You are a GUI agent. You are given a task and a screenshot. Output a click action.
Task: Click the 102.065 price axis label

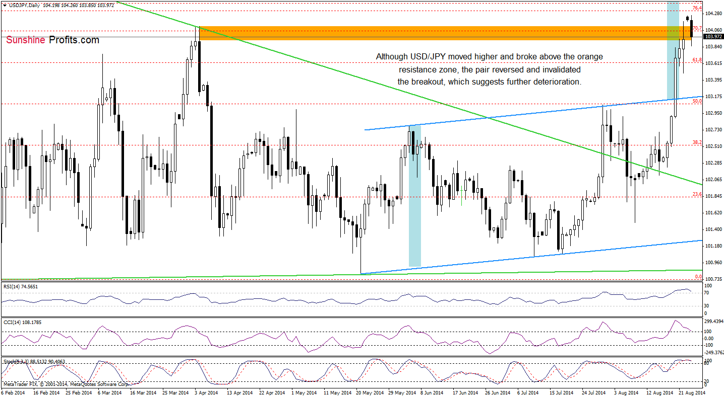(713, 179)
